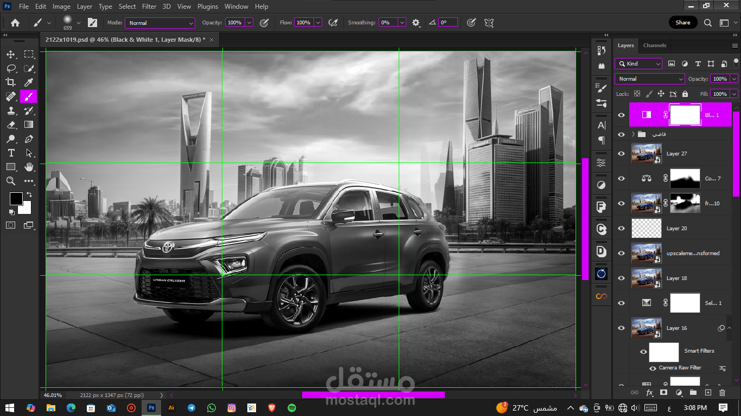The image size is (741, 416).
Task: Hide the Layer 27 layer
Action: click(x=622, y=154)
